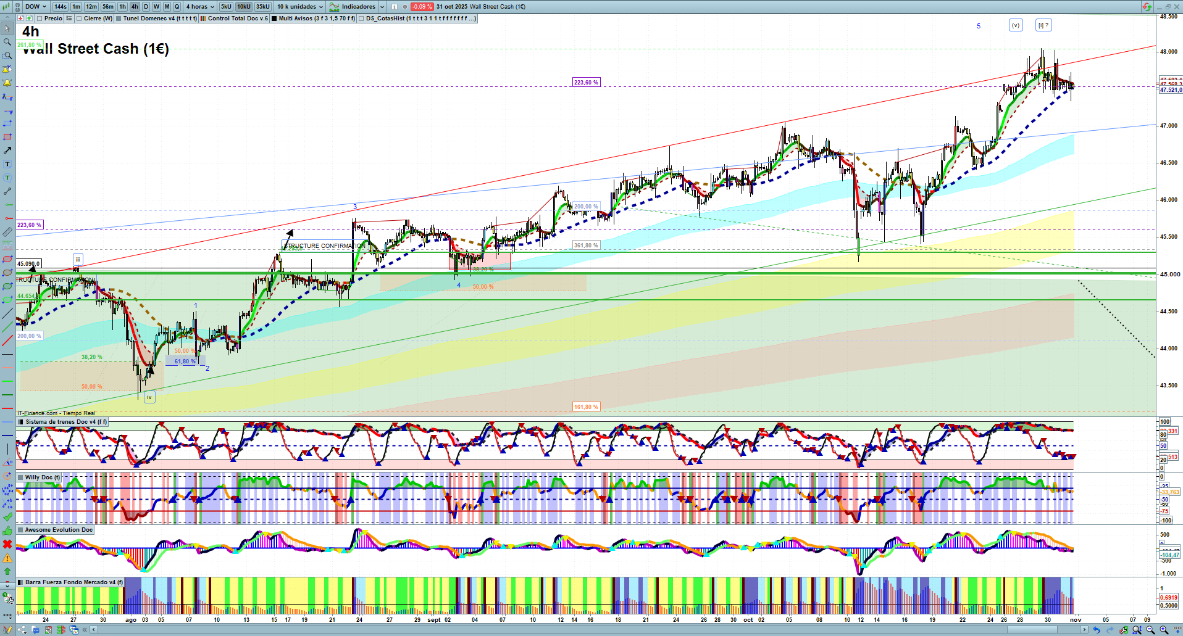Screen dimensions: 1183x636
Task: Click the zoom out magnifier in bottom bar
Action: 1150,630
